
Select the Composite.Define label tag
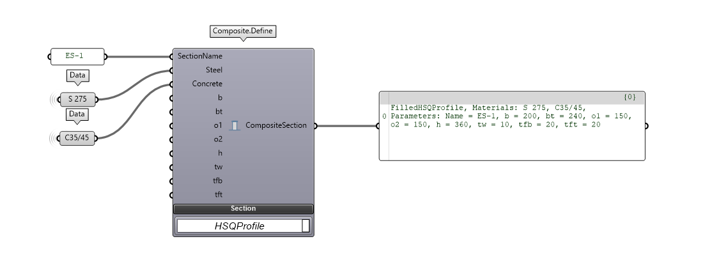point(243,31)
